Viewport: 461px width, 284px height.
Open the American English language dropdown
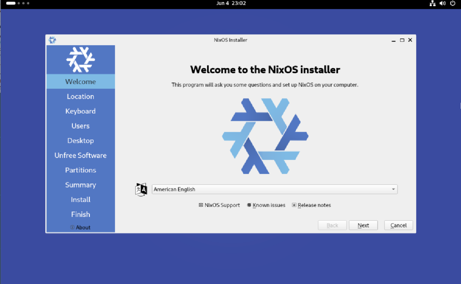coord(275,189)
